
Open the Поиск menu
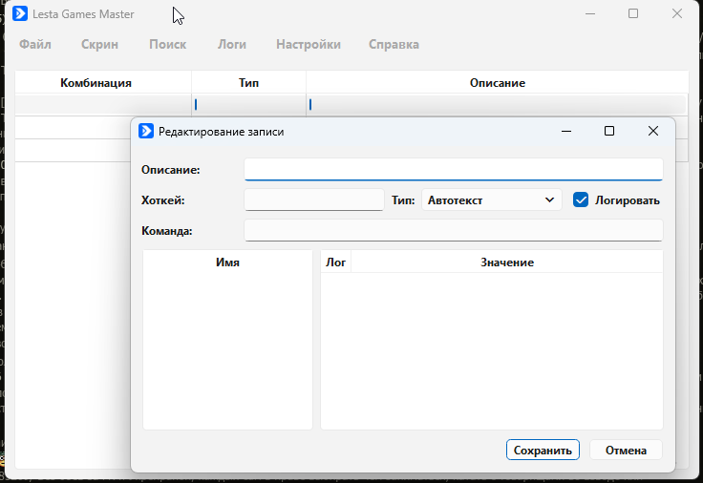click(x=168, y=44)
